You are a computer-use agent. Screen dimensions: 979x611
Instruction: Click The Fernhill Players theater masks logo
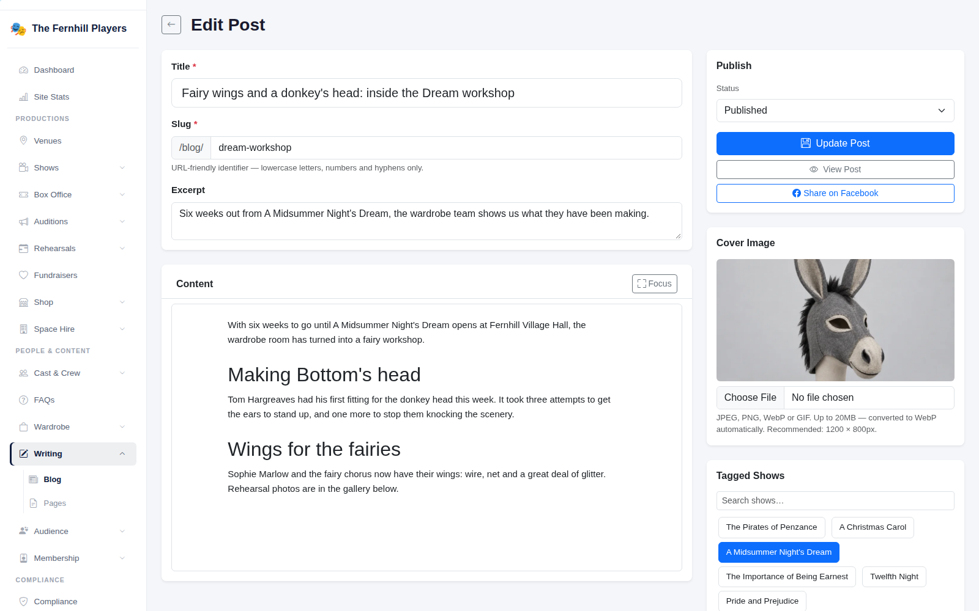pyautogui.click(x=18, y=29)
